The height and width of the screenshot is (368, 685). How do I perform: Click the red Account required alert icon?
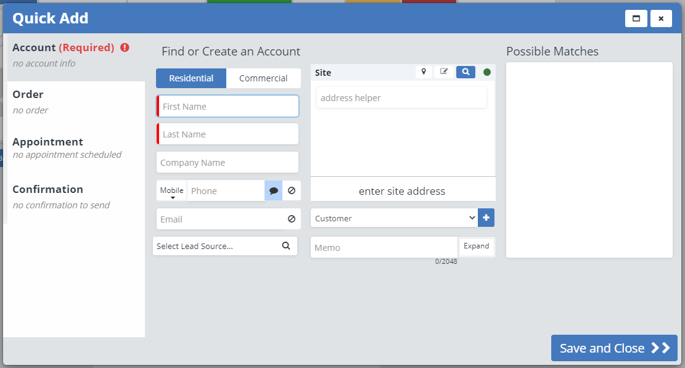click(125, 47)
